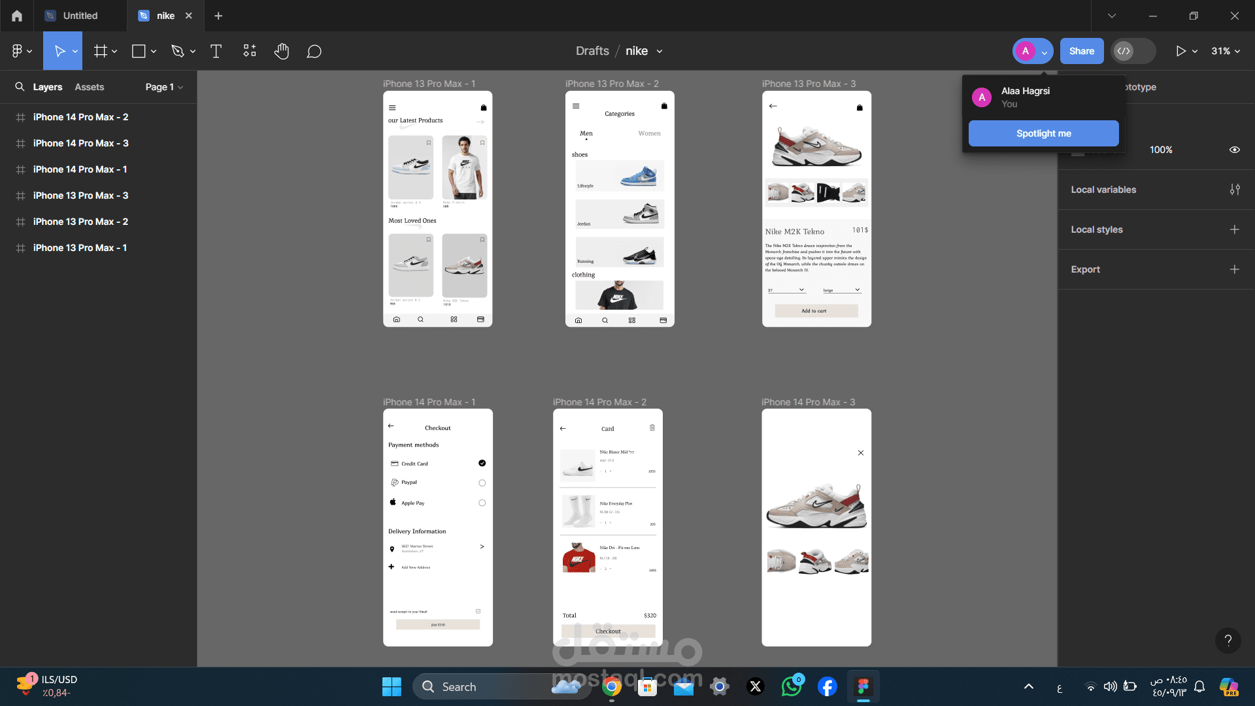This screenshot has width=1255, height=706.
Task: Open the Assets tab
Action: (89, 87)
